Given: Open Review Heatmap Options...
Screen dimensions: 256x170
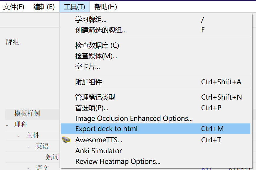Looking at the screenshot, I should (118, 161).
